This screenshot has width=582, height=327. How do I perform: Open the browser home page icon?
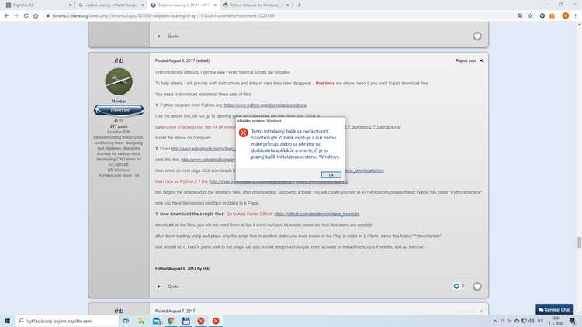[x=36, y=16]
